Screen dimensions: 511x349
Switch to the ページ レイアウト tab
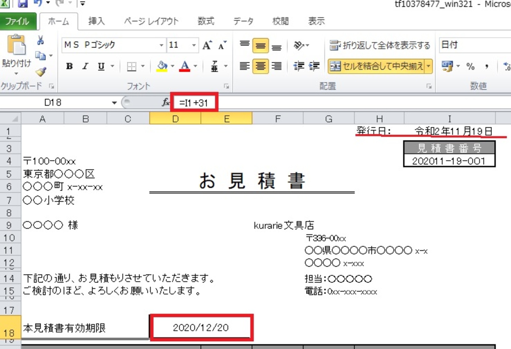(151, 21)
